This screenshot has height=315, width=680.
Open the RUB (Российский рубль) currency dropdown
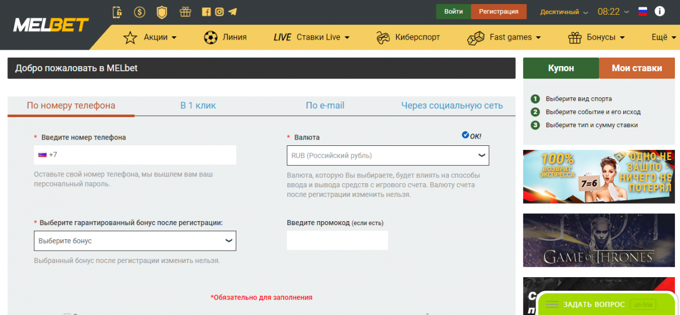[x=388, y=156]
